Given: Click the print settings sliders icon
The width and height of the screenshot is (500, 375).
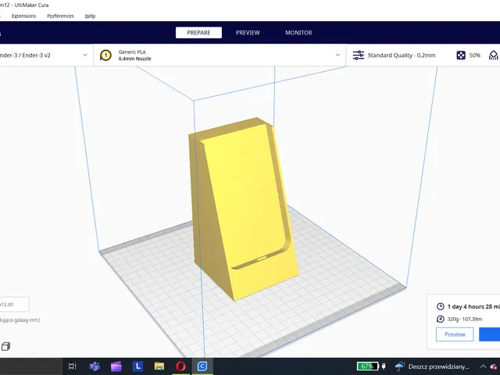Looking at the screenshot, I should tap(358, 55).
